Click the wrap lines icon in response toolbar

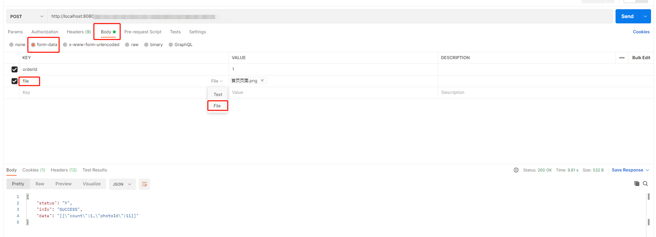pos(144,184)
